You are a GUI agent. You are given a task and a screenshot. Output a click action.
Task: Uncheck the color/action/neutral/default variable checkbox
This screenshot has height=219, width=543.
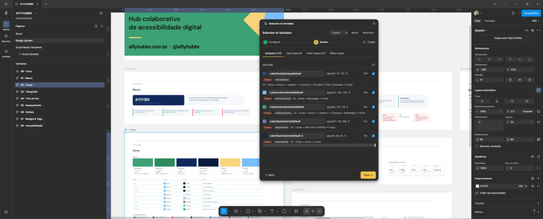pos(373,92)
